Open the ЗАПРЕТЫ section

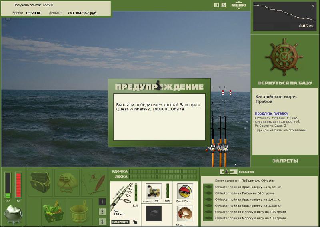point(285,161)
